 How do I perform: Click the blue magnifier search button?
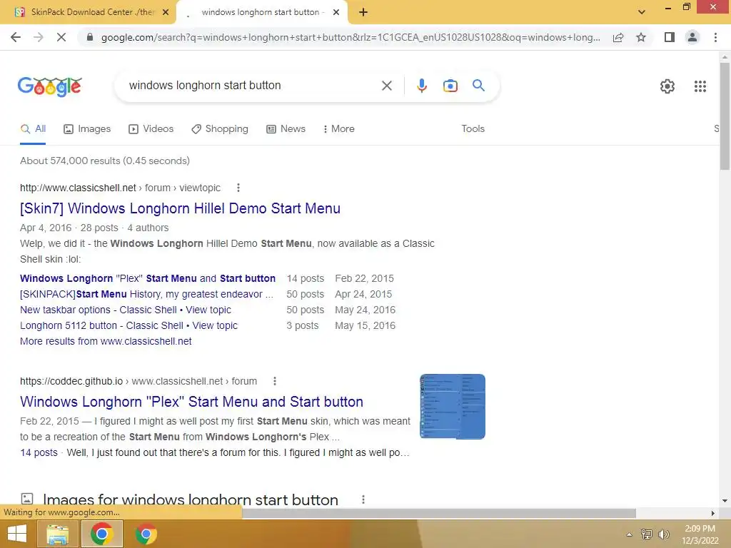[x=478, y=86]
